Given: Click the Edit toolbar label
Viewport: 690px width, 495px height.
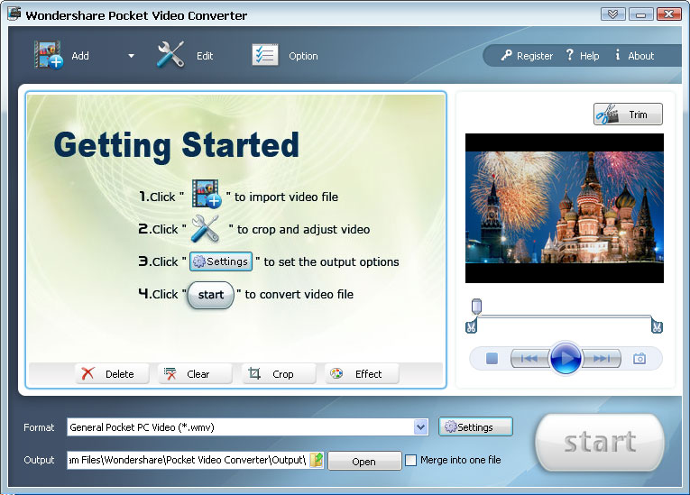Looking at the screenshot, I should [x=205, y=56].
